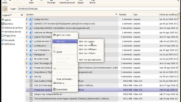Choose Propiedades in context menu
The height and width of the screenshot is (102, 181).
[x=65, y=90]
